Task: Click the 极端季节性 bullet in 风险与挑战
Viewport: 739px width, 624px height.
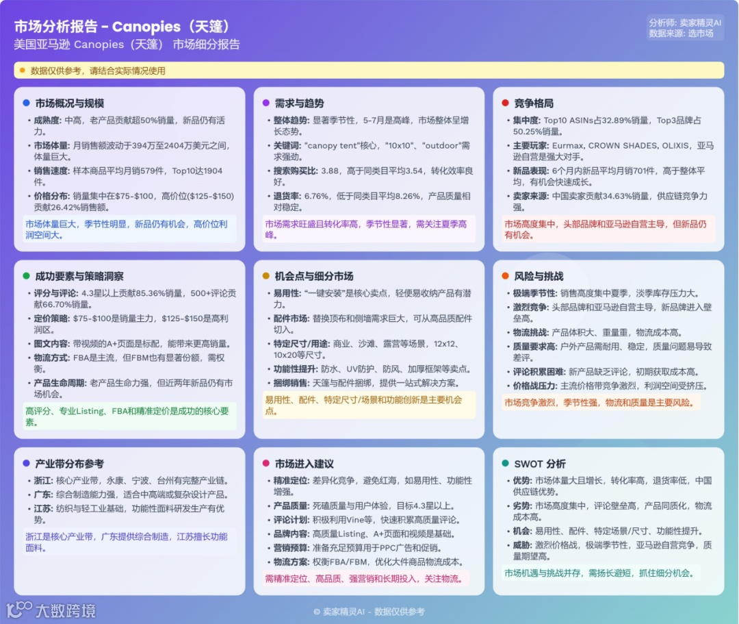Action: (x=606, y=293)
